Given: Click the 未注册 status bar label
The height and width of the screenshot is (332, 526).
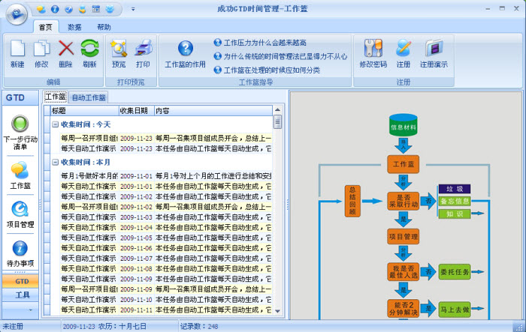Looking at the screenshot, I should 13,326.
